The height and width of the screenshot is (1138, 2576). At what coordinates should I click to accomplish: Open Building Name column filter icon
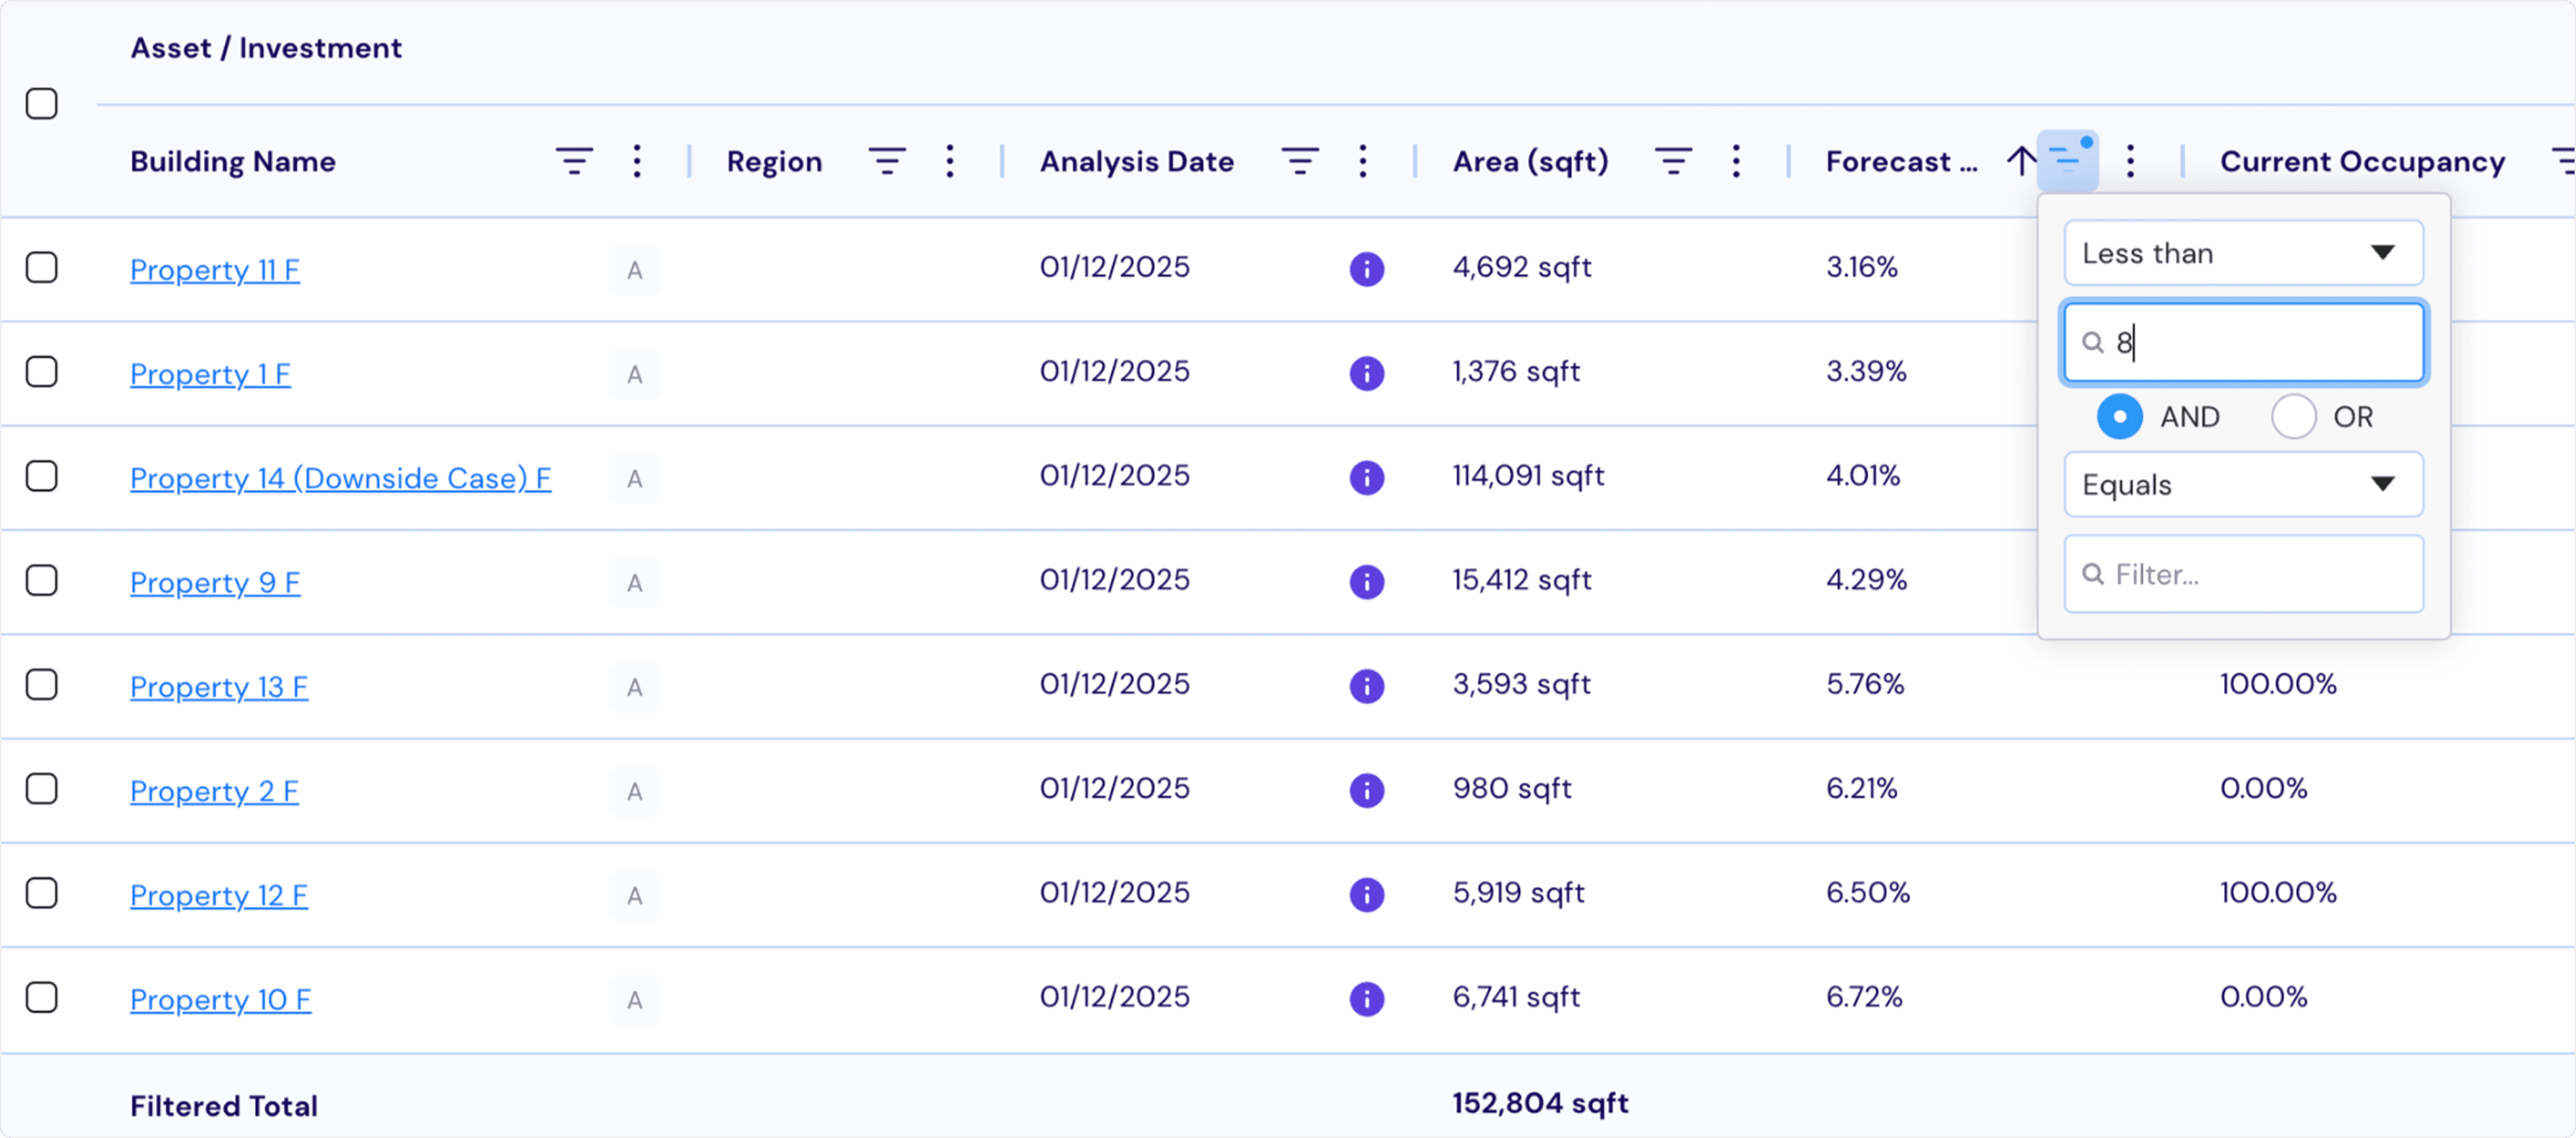point(574,161)
